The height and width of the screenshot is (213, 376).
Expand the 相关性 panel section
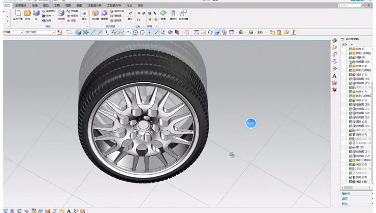(x=345, y=193)
